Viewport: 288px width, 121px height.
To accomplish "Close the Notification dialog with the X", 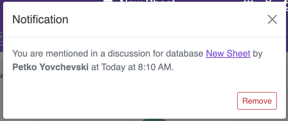I will (272, 20).
